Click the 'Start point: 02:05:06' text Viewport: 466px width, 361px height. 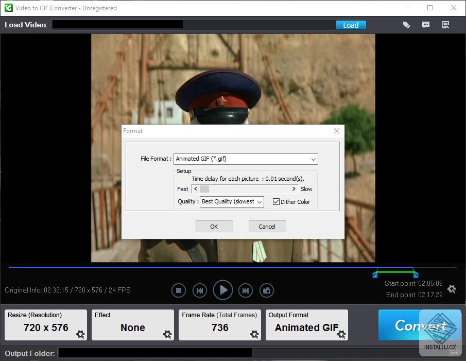coord(413,283)
